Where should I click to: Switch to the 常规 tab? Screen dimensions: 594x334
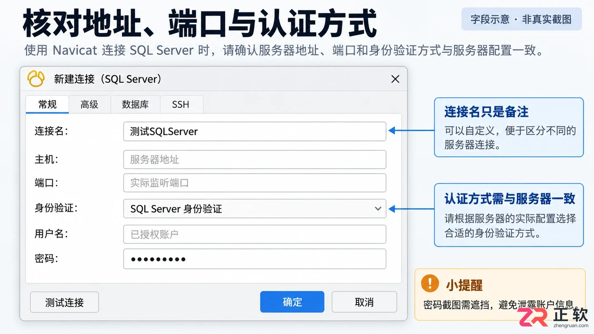47,104
